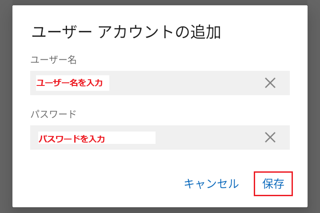Click the dimmed backdrop above the dialog
The image size is (320, 213).
click(160, 2)
